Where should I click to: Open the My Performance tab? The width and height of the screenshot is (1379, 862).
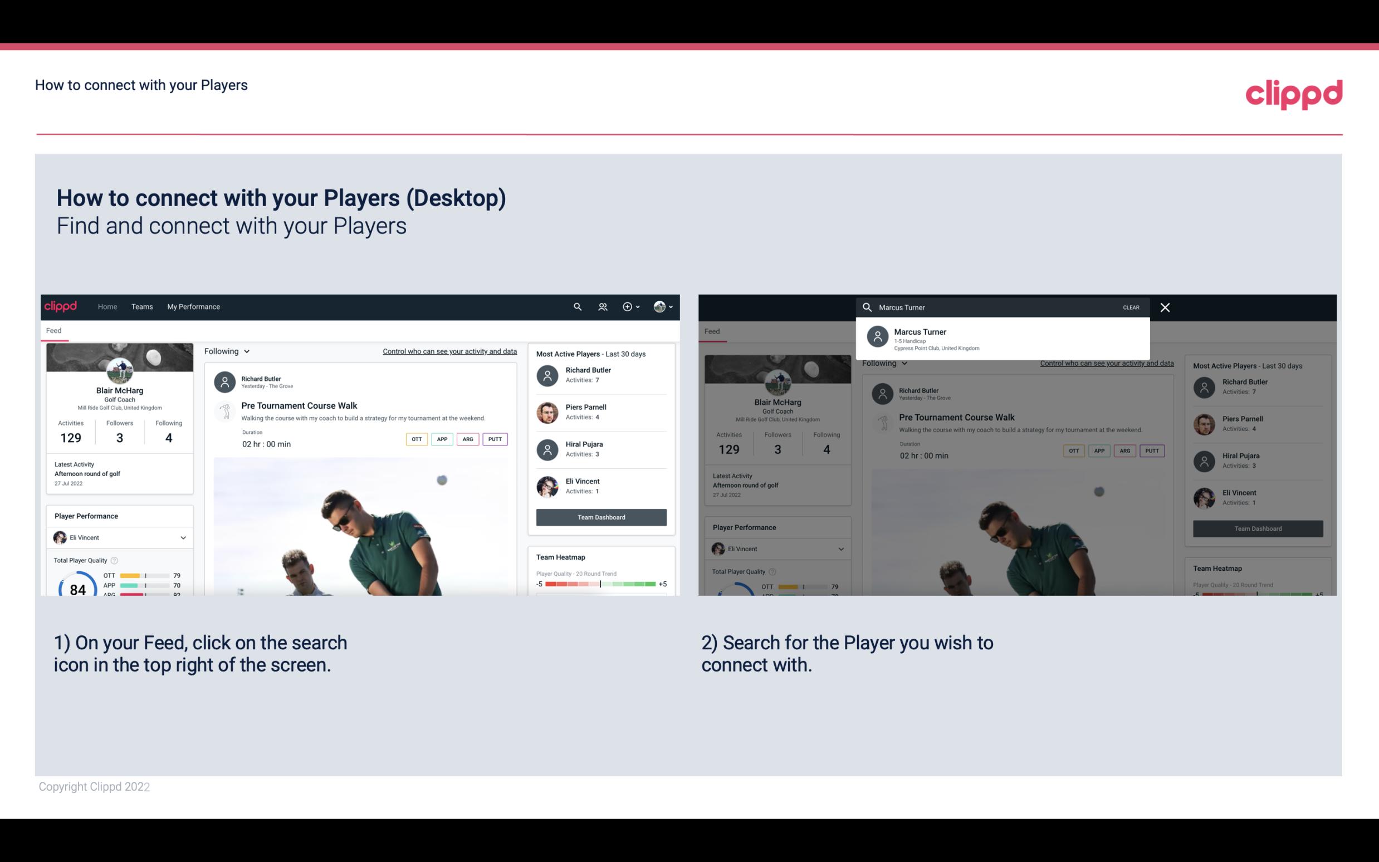(x=194, y=306)
